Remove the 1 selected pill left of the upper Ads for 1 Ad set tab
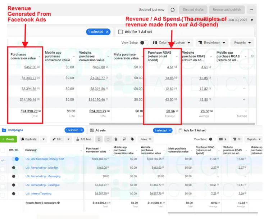Screen dimensions: 264x219 [x=107, y=32]
